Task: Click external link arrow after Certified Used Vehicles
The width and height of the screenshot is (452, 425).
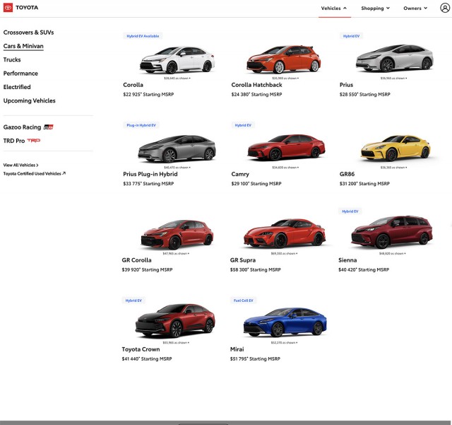Action: tap(64, 173)
